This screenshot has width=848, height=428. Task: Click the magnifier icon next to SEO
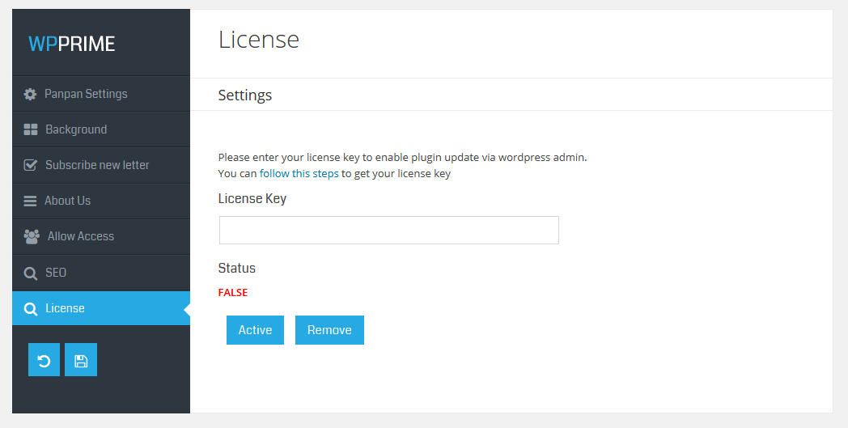pyautogui.click(x=31, y=273)
